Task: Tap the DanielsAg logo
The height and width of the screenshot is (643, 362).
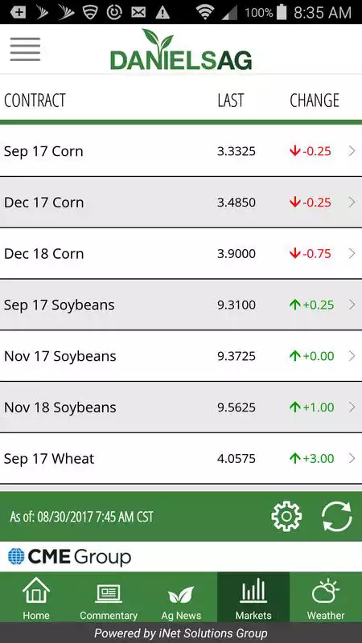Action: (x=181, y=50)
